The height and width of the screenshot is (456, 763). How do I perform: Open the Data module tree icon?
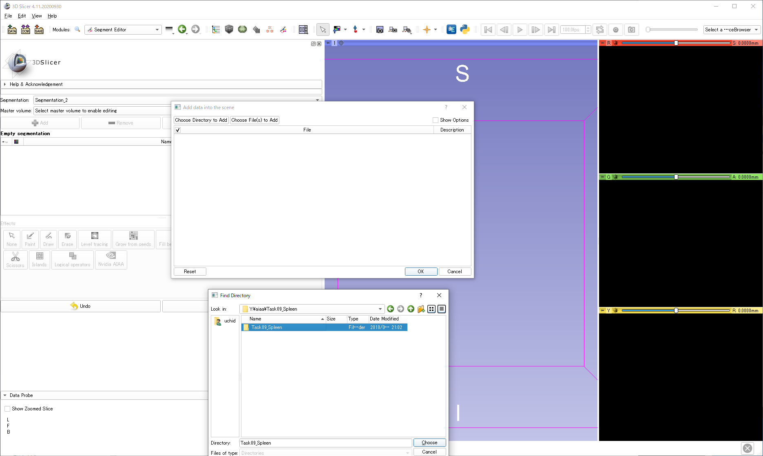pyautogui.click(x=216, y=29)
